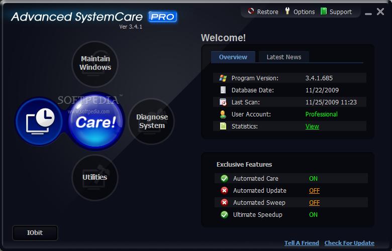The width and height of the screenshot is (392, 251).
Task: Switch to the Overview tab
Action: pyautogui.click(x=233, y=57)
